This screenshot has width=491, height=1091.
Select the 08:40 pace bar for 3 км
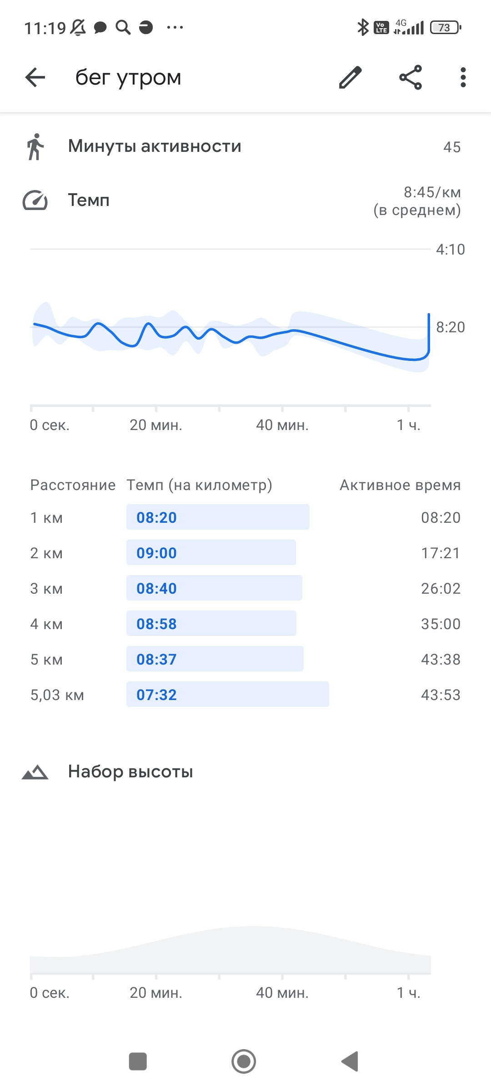click(214, 588)
